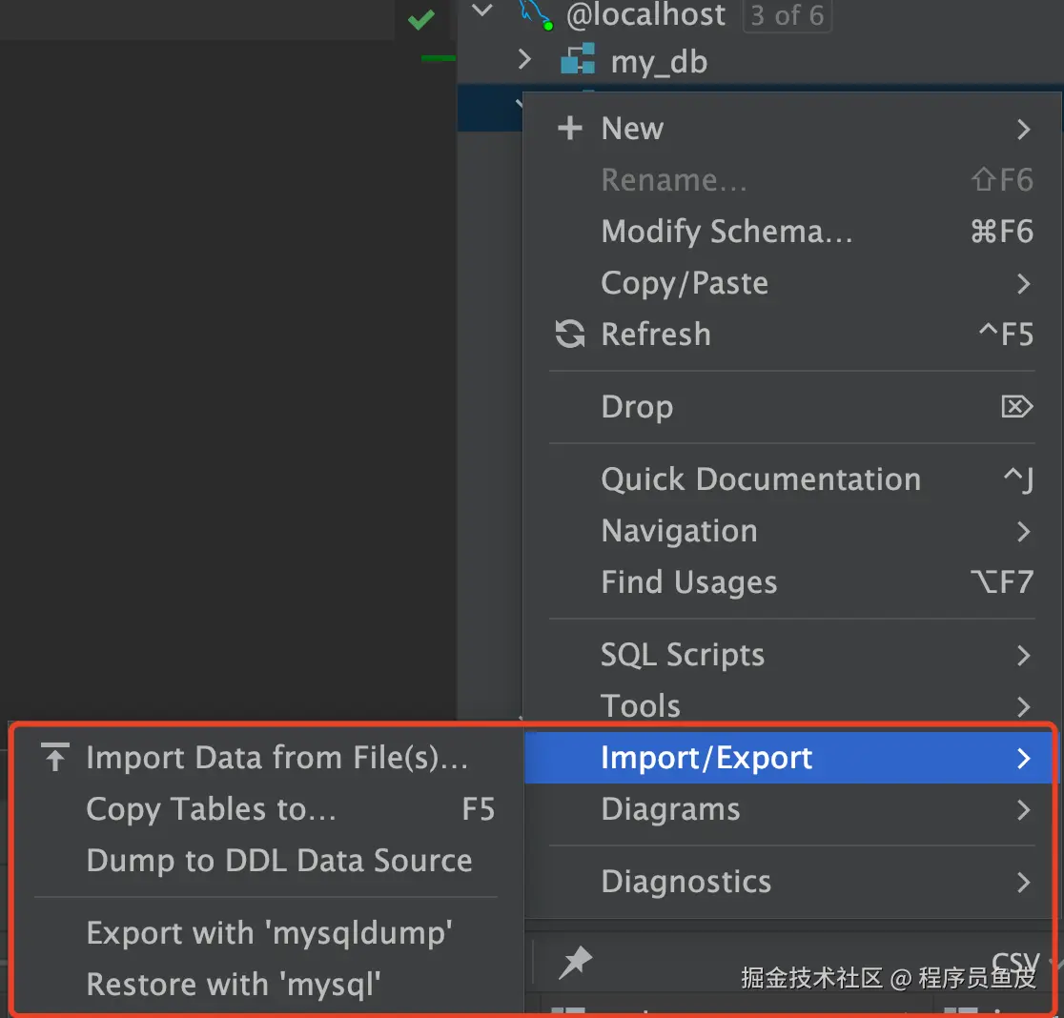Select Restore with 'mysql'

(x=234, y=984)
